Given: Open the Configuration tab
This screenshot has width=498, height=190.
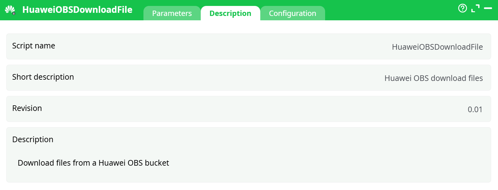Looking at the screenshot, I should point(293,13).
